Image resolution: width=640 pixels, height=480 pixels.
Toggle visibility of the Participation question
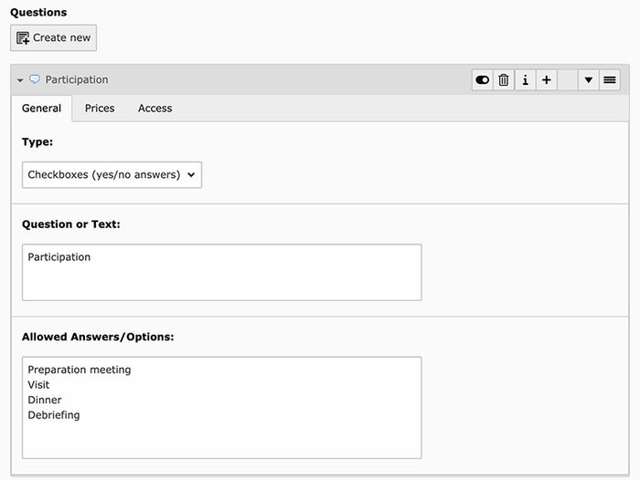(x=483, y=80)
